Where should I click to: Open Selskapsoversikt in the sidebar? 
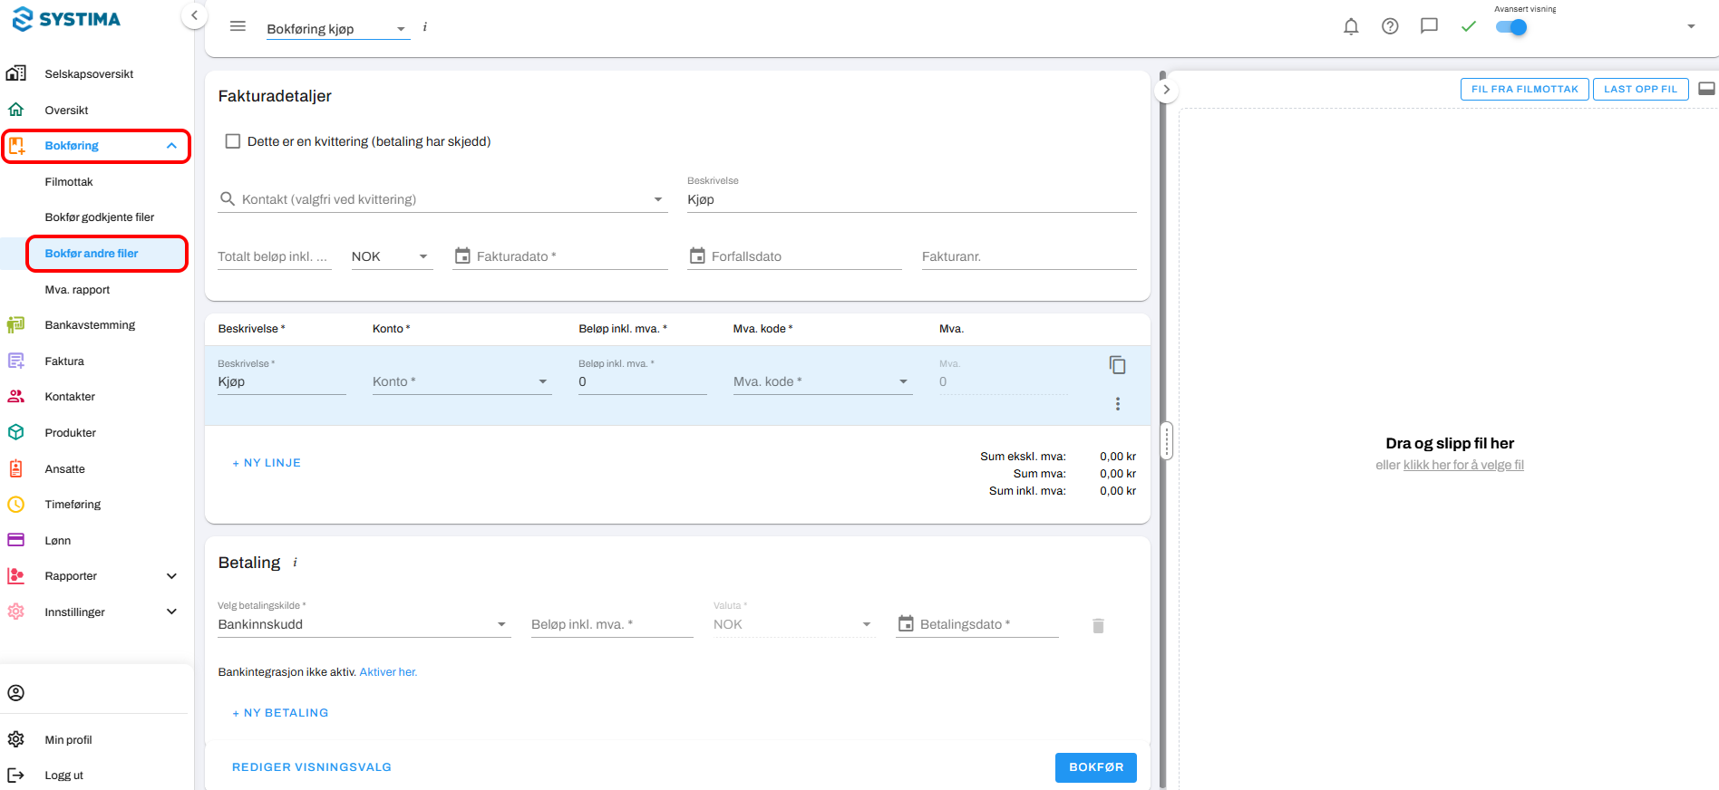coord(89,74)
